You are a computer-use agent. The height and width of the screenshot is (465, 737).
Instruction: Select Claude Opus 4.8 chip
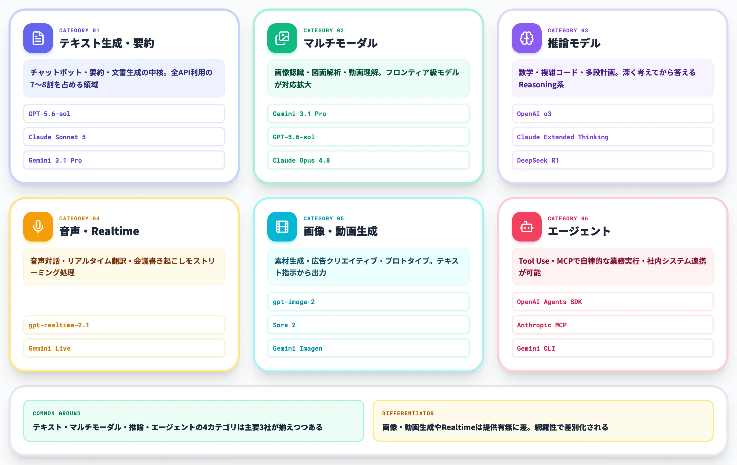point(368,160)
